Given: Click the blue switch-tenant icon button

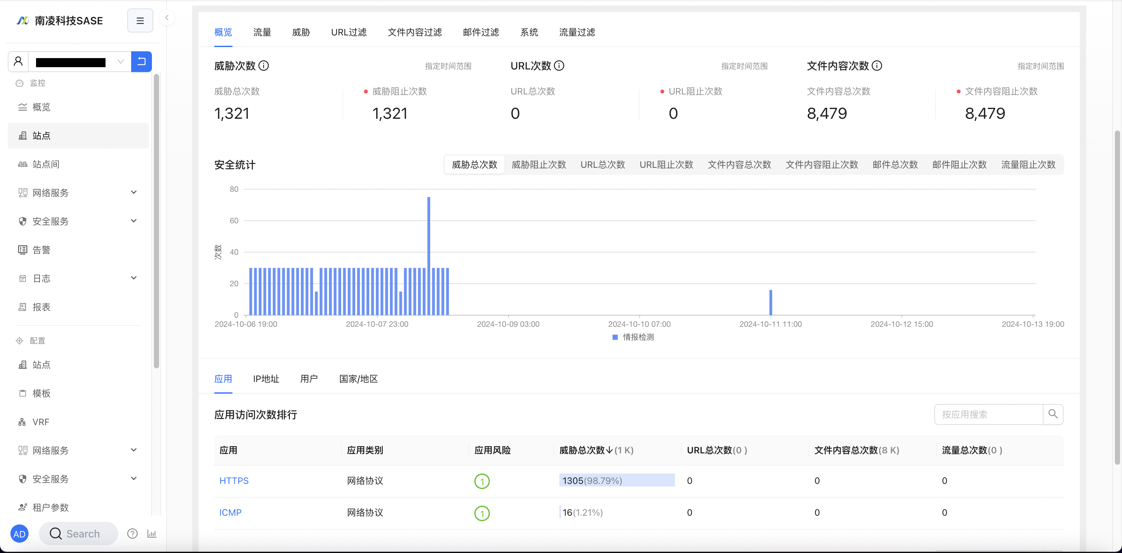Looking at the screenshot, I should [x=141, y=61].
